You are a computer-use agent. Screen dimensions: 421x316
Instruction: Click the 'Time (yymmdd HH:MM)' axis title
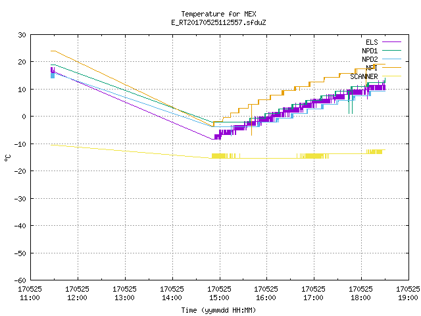tap(218, 310)
